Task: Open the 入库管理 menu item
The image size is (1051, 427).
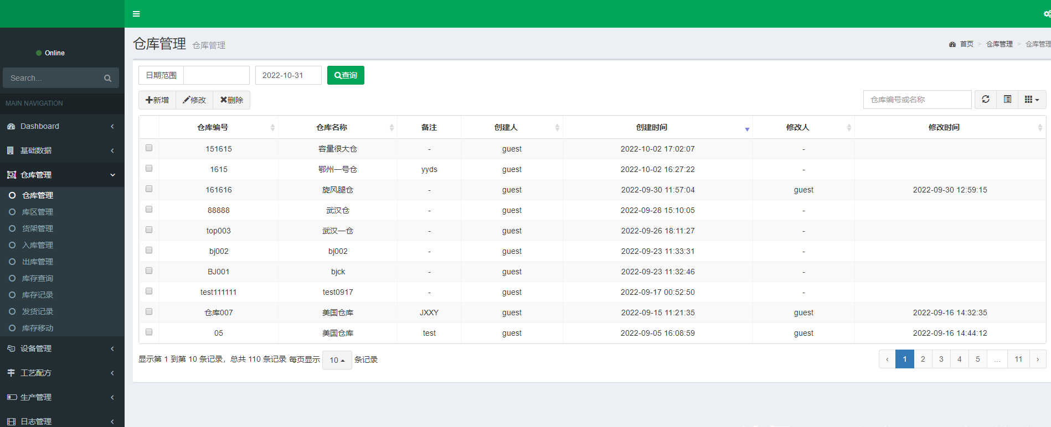Action: [38, 245]
